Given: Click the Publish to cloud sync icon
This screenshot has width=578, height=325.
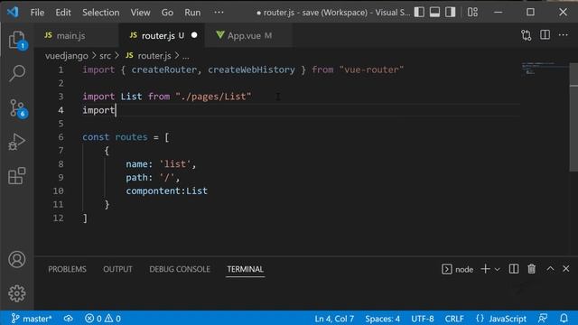Looking at the screenshot, I should 69,319.
